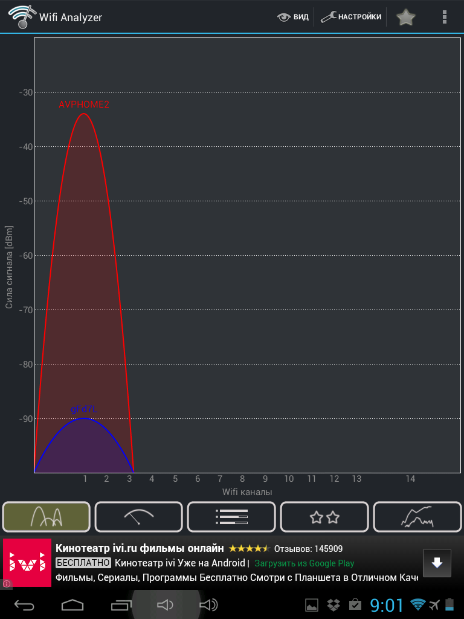Switch to the signal meter gauge view

coord(139,517)
